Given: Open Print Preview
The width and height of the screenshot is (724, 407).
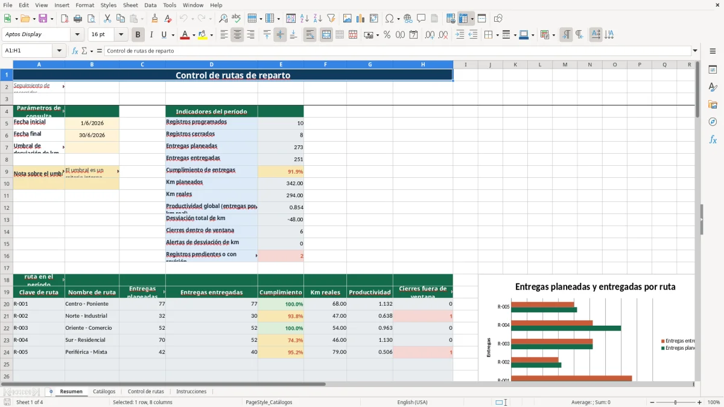Looking at the screenshot, I should click(x=91, y=19).
